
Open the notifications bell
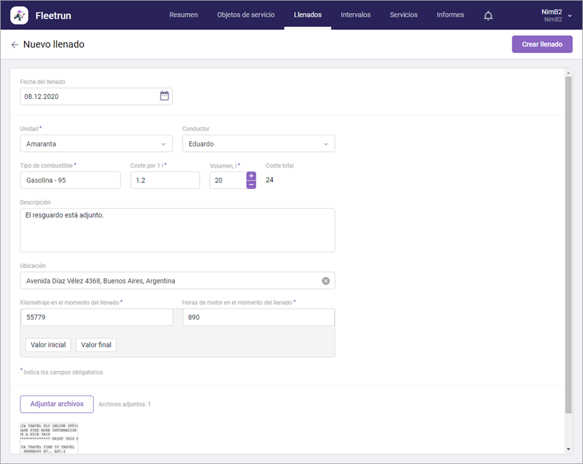(488, 16)
